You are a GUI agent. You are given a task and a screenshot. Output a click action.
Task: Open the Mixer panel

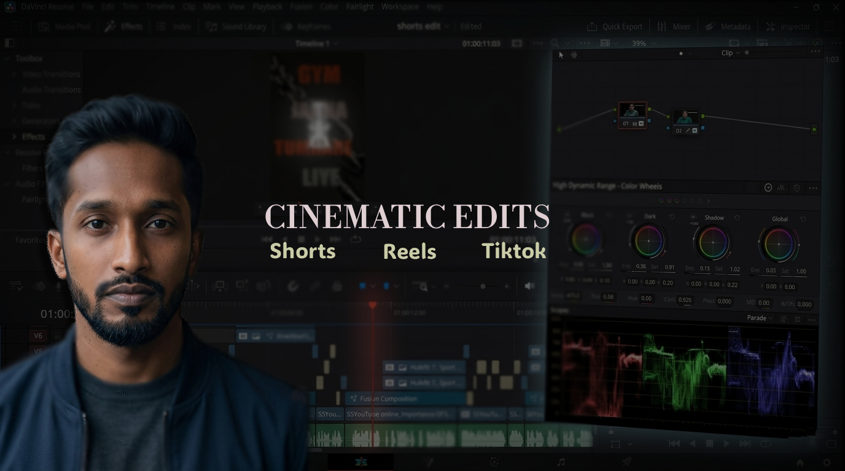click(674, 26)
